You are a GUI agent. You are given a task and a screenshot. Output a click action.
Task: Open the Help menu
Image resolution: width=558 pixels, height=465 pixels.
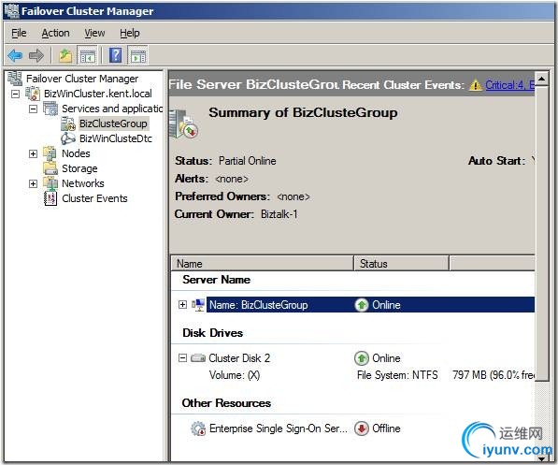point(130,33)
